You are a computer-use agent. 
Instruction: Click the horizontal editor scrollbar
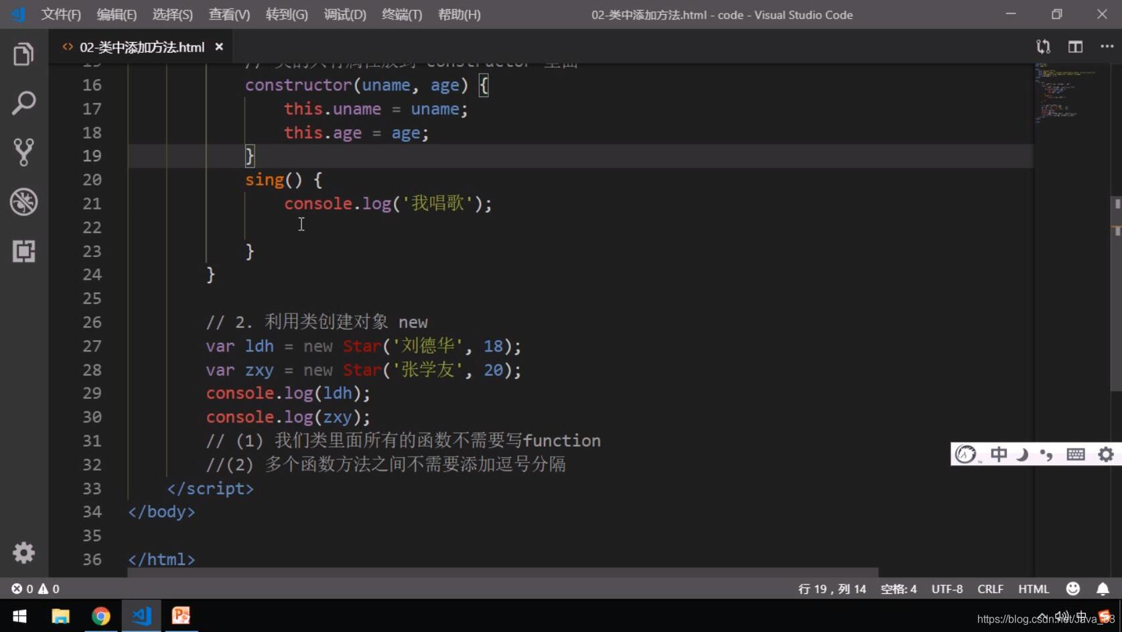[x=502, y=572]
